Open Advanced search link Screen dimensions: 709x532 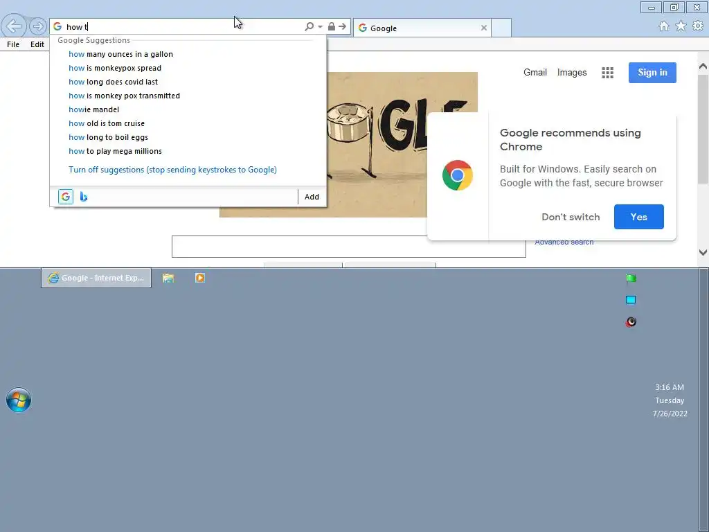coord(564,242)
